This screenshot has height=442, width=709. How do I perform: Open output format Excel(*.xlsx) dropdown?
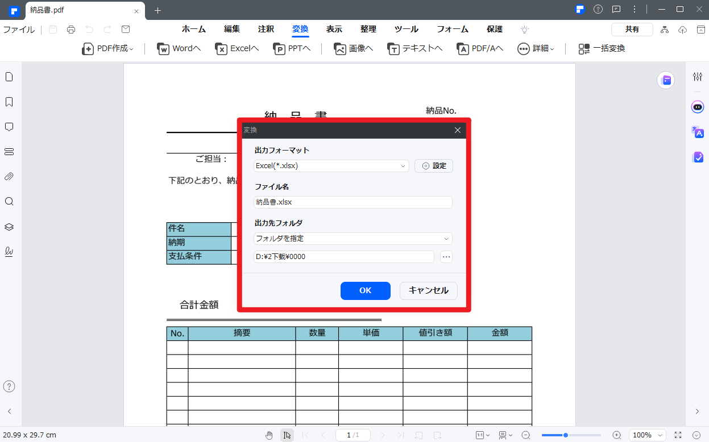(x=331, y=166)
